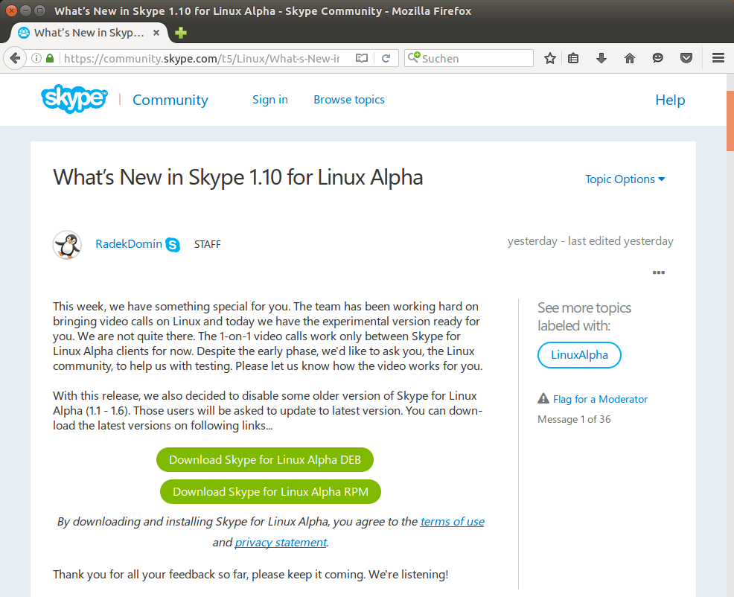Click Download Skype for Linux Alpha DEB
Screen dimensions: 734x597
(264, 460)
